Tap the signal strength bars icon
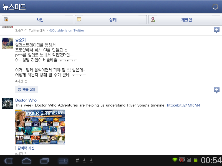The width and height of the screenshot is (222, 166). (x=189, y=160)
